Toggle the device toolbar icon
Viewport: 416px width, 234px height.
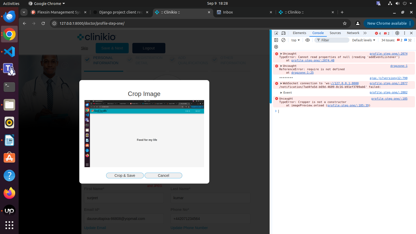283,33
